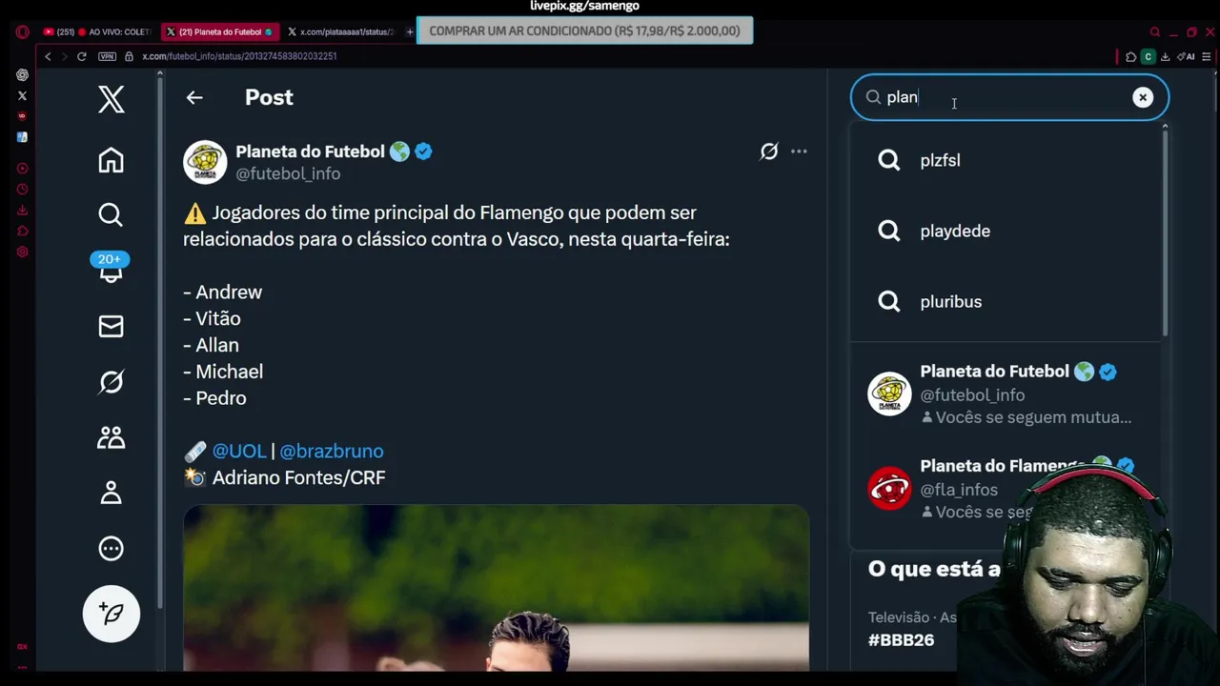
Task: Click browser back button
Action: [48, 56]
